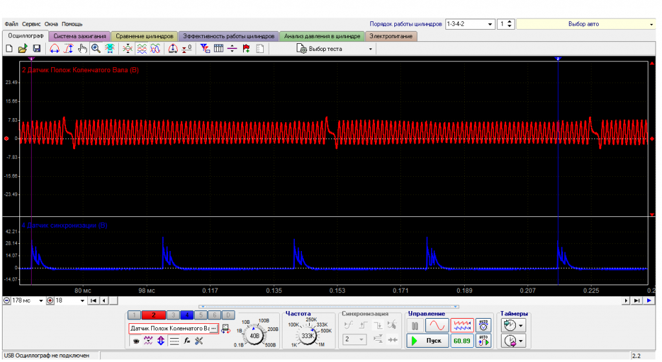This screenshot has height=362, width=662.
Task: Toggle the red-blue multi-wave display mode
Action: (462, 325)
